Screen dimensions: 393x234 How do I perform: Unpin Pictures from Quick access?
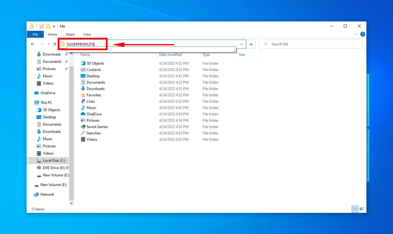66,69
